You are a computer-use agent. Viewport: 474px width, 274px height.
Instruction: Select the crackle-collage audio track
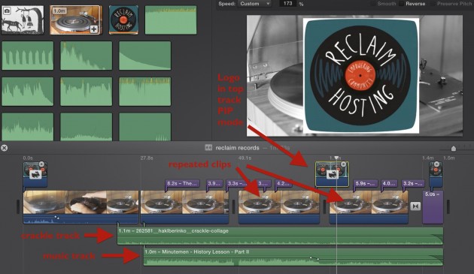(x=280, y=236)
